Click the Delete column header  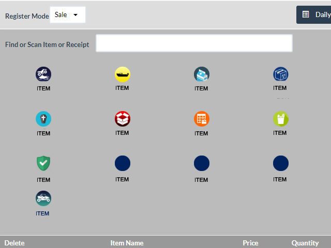tap(14, 243)
